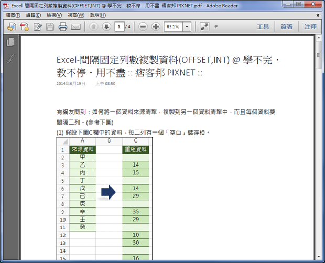Image resolution: width=325 pixels, height=263 pixels.
Task: Click the Save floppy disk icon
Action: click(50, 27)
